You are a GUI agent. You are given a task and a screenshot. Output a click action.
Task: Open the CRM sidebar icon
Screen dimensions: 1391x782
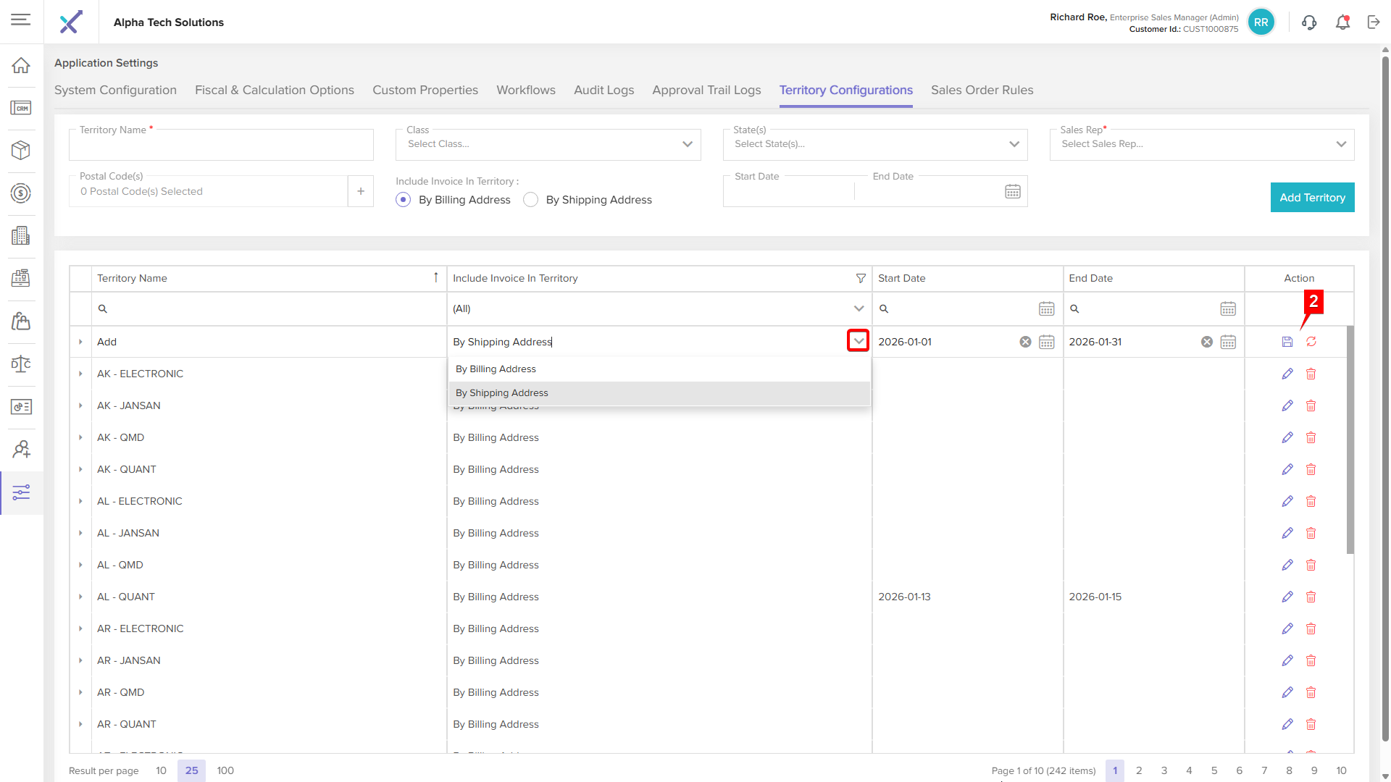pyautogui.click(x=21, y=108)
